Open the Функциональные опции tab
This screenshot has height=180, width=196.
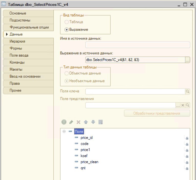click(x=28, y=27)
